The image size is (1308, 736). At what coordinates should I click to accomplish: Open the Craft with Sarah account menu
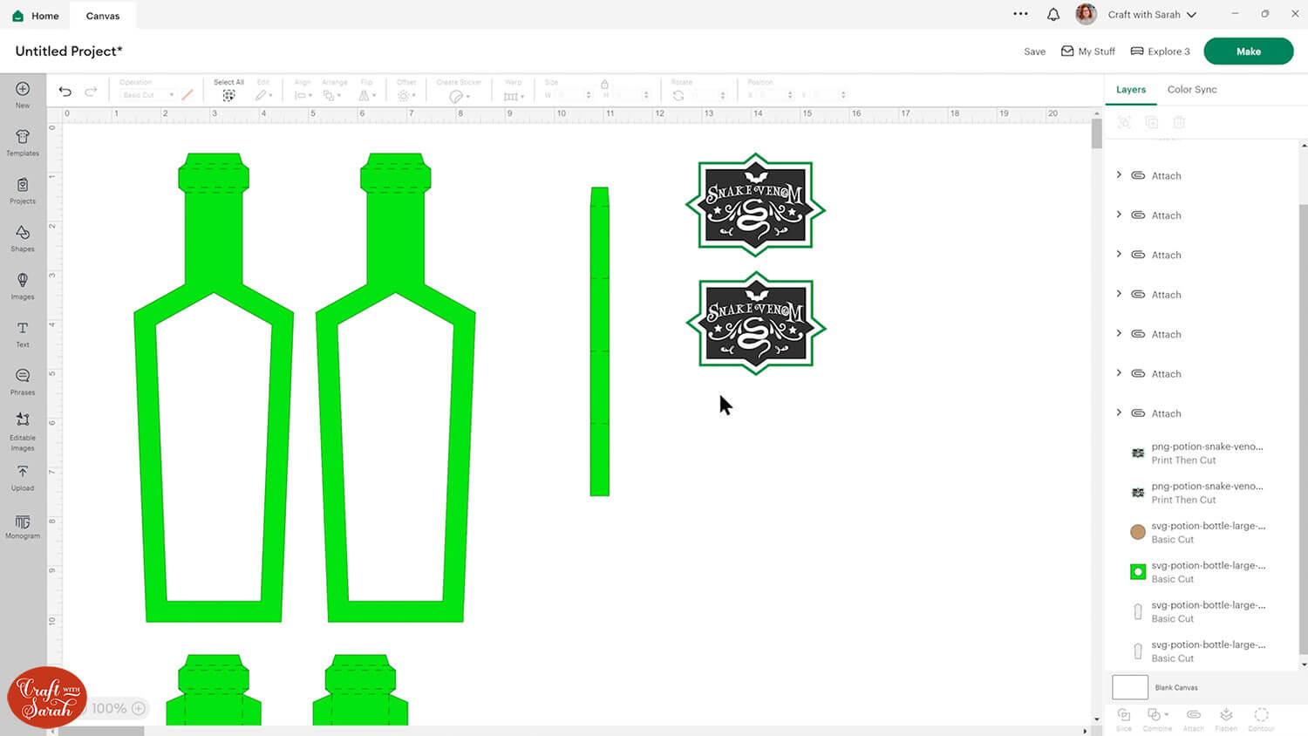click(1152, 15)
